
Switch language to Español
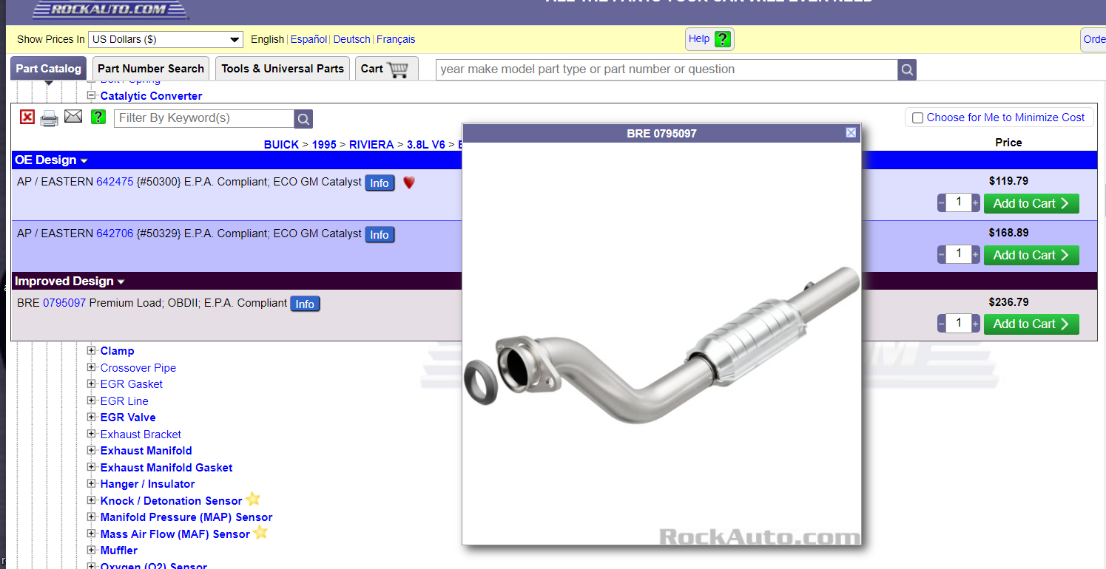click(x=308, y=39)
